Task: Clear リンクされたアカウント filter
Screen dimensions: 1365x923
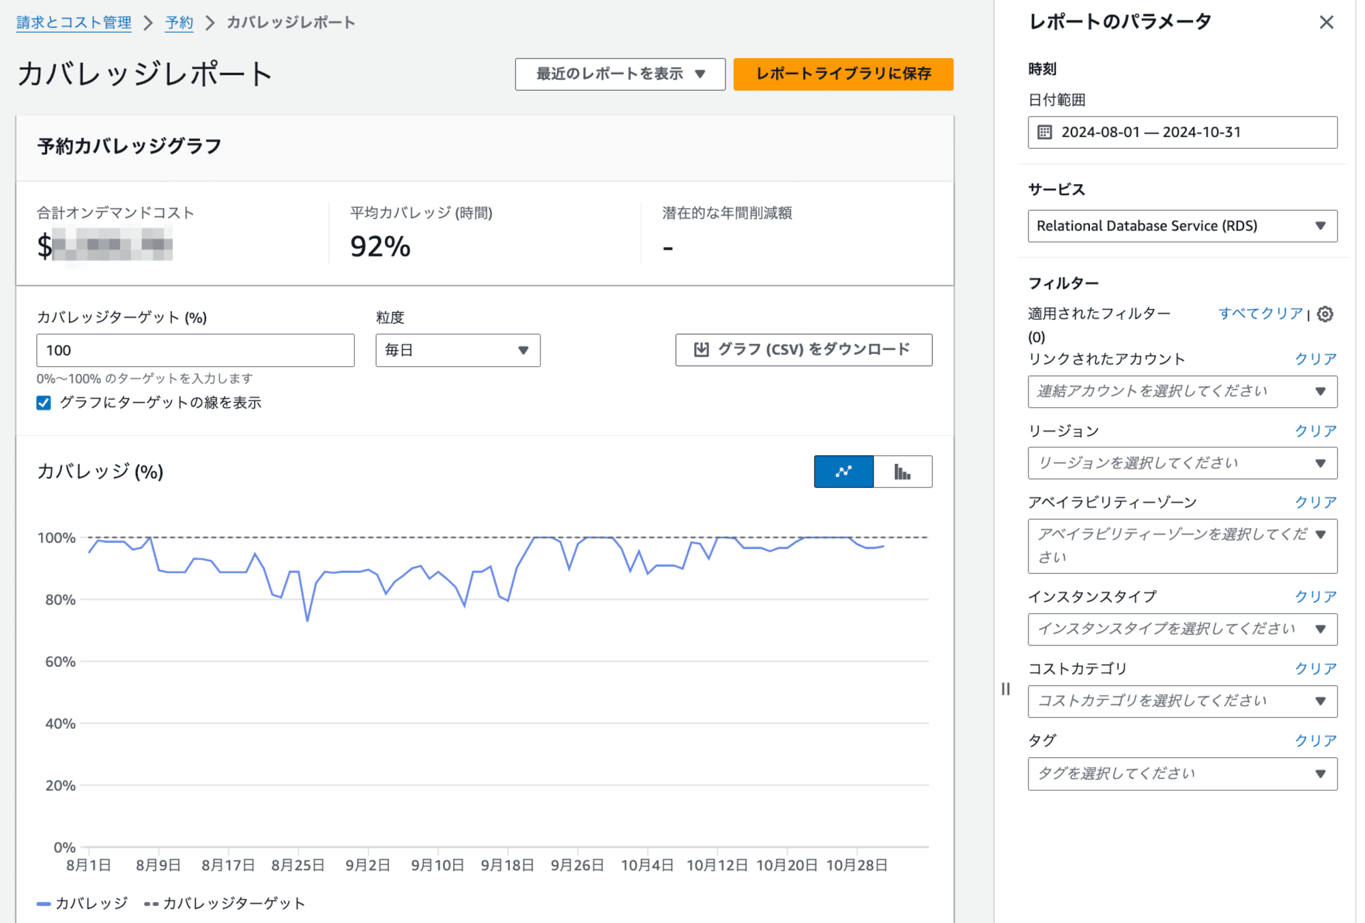Action: pyautogui.click(x=1316, y=359)
